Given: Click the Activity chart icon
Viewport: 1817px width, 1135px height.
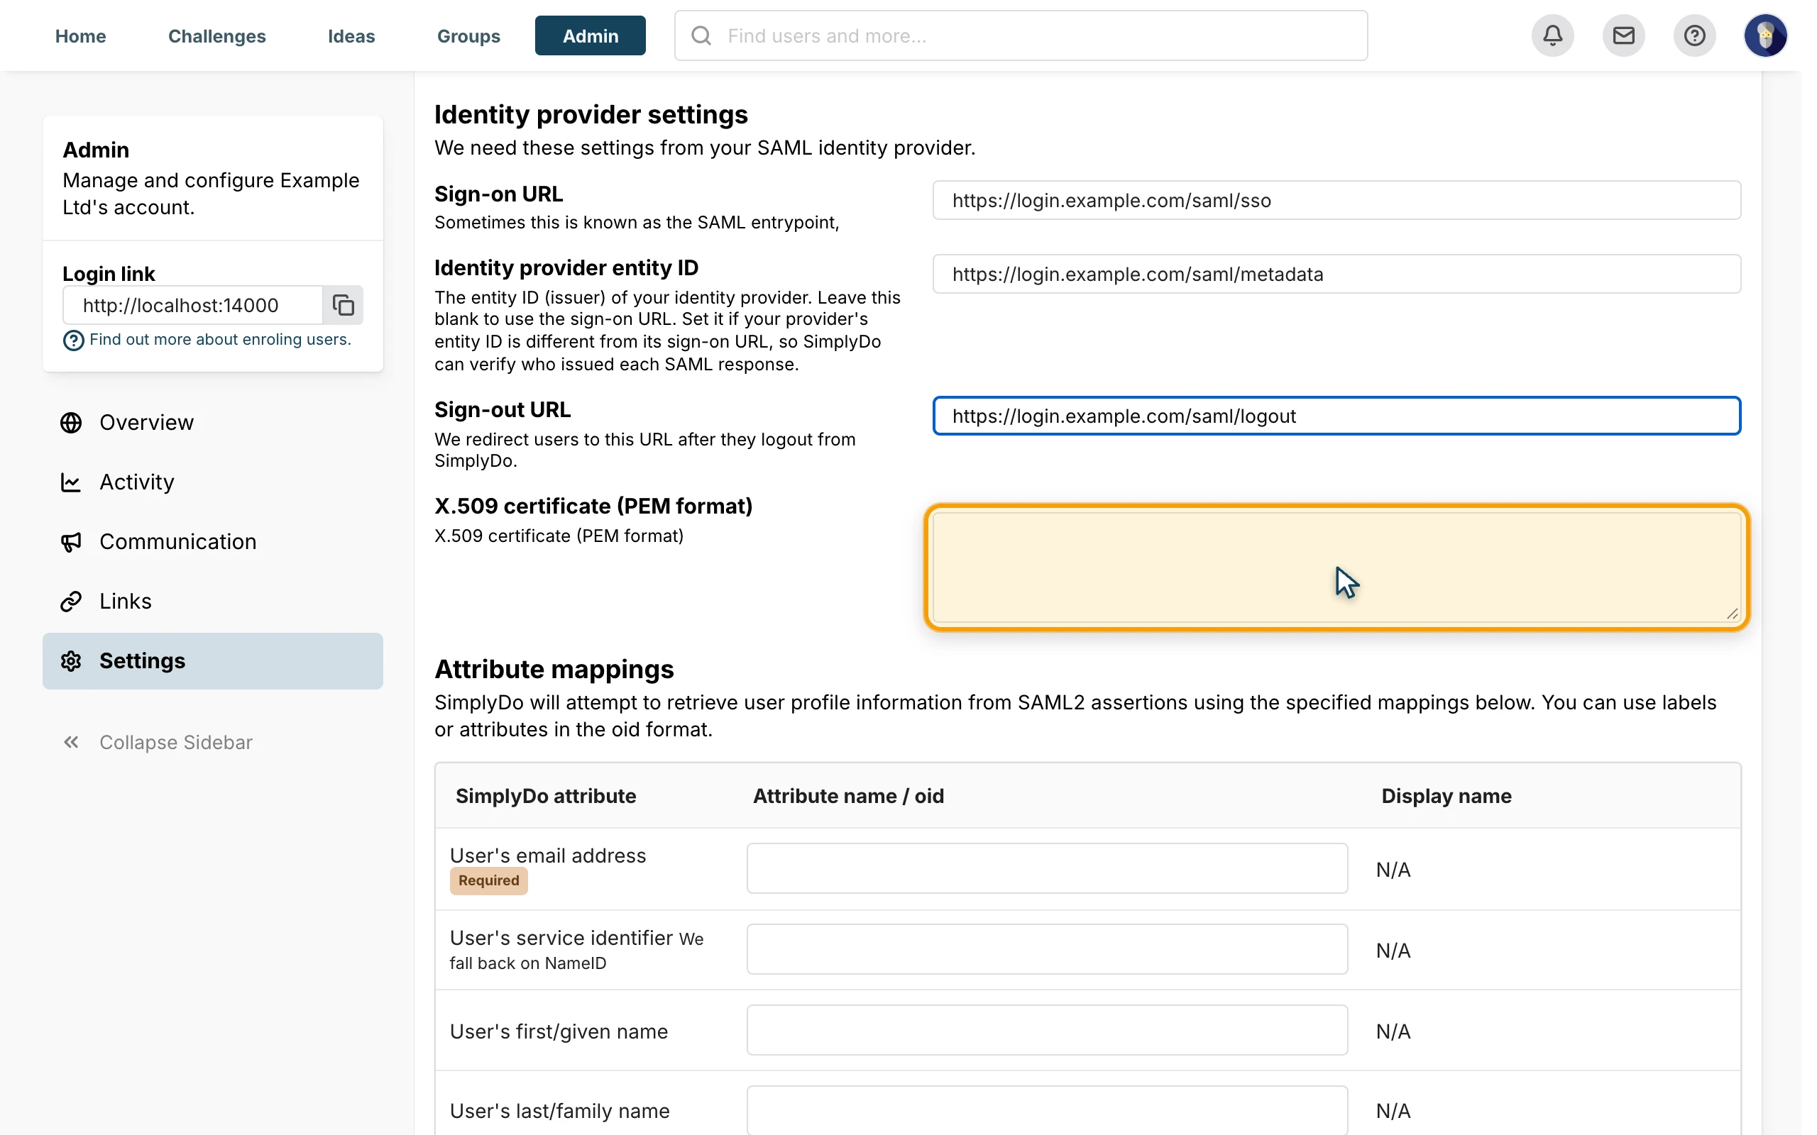Looking at the screenshot, I should (x=71, y=482).
